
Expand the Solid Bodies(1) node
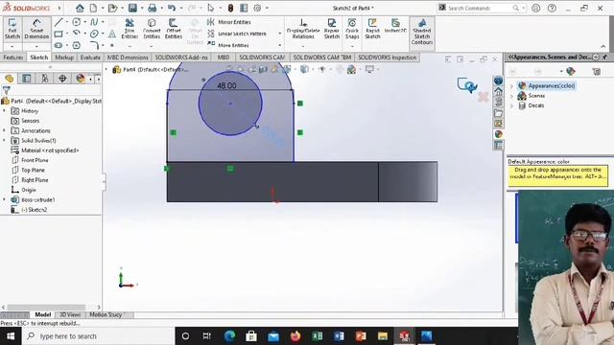4,141
